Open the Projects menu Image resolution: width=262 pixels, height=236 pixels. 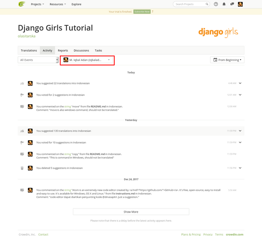(x=37, y=4)
